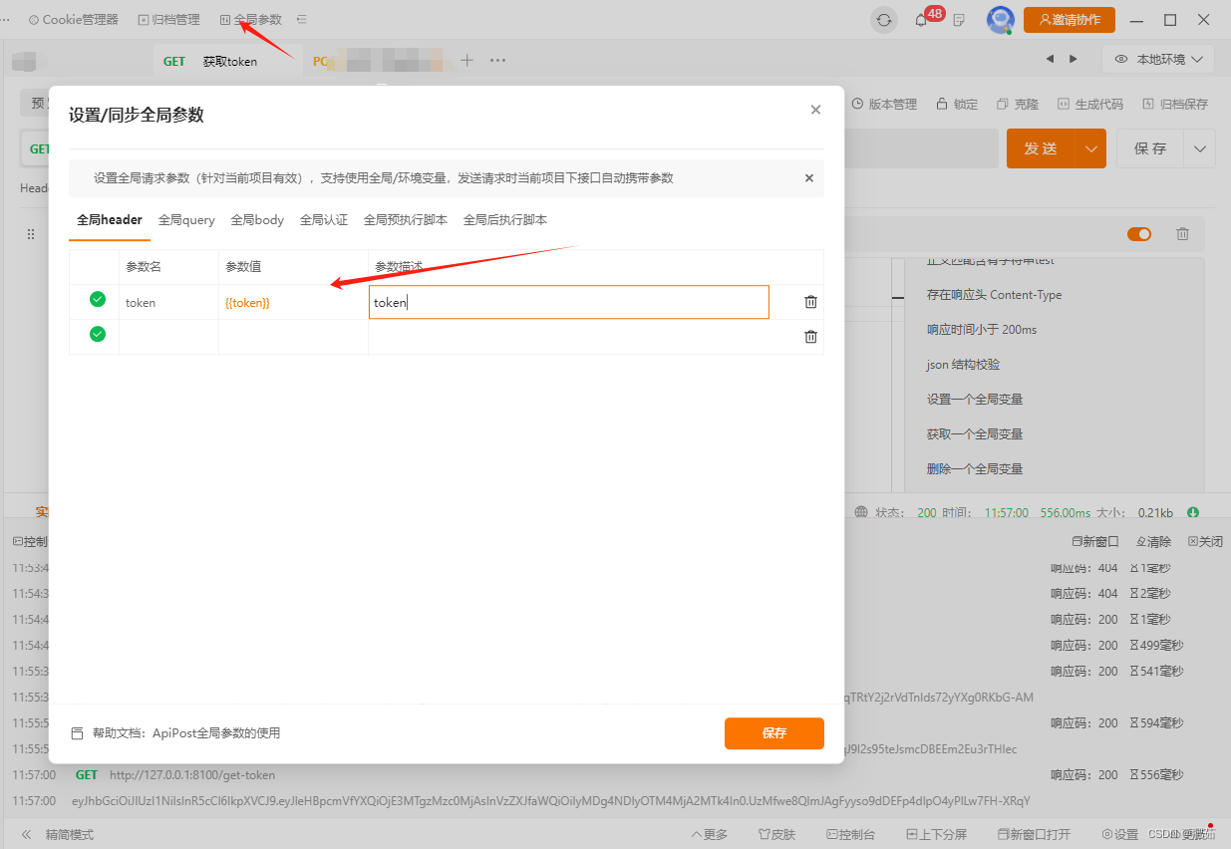Open notifications via the bell showing 48
Viewport: 1231px width, 849px height.
(921, 19)
